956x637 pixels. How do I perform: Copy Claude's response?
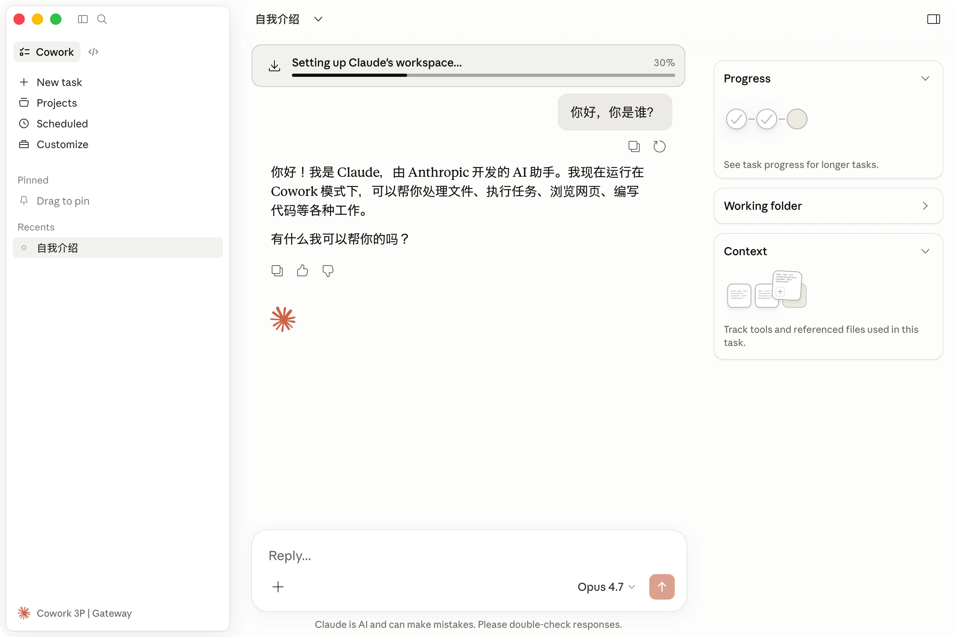277,271
